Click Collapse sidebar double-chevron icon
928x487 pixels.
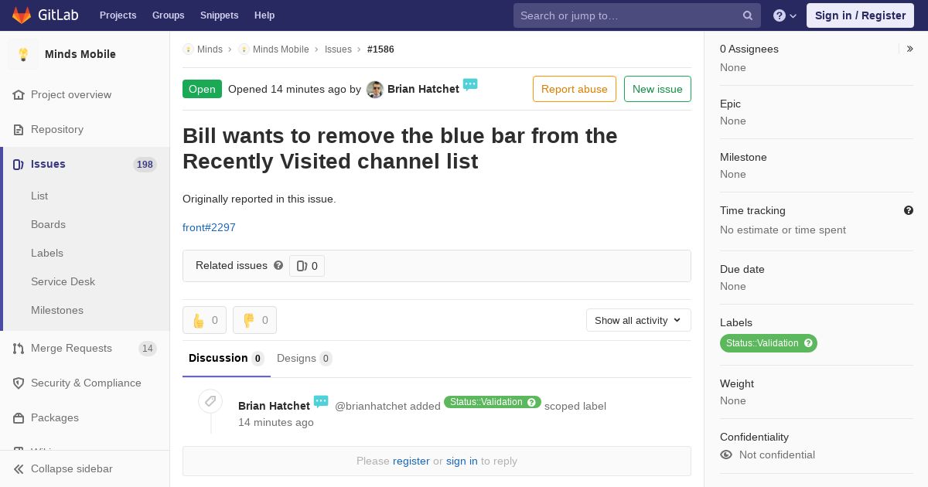point(19,468)
